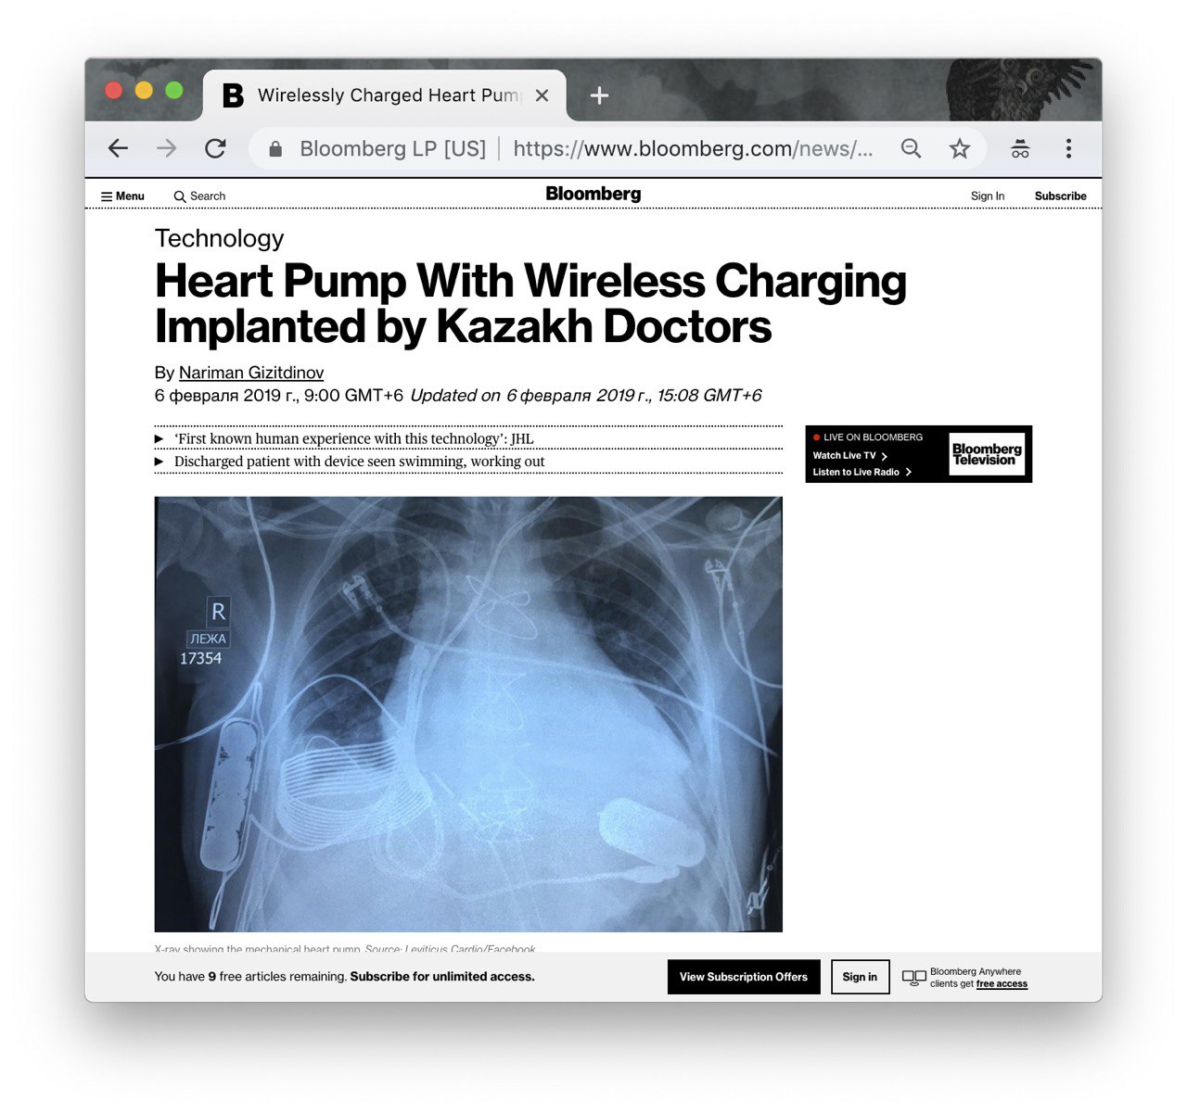
Task: Open a new tab with plus button
Action: click(600, 95)
